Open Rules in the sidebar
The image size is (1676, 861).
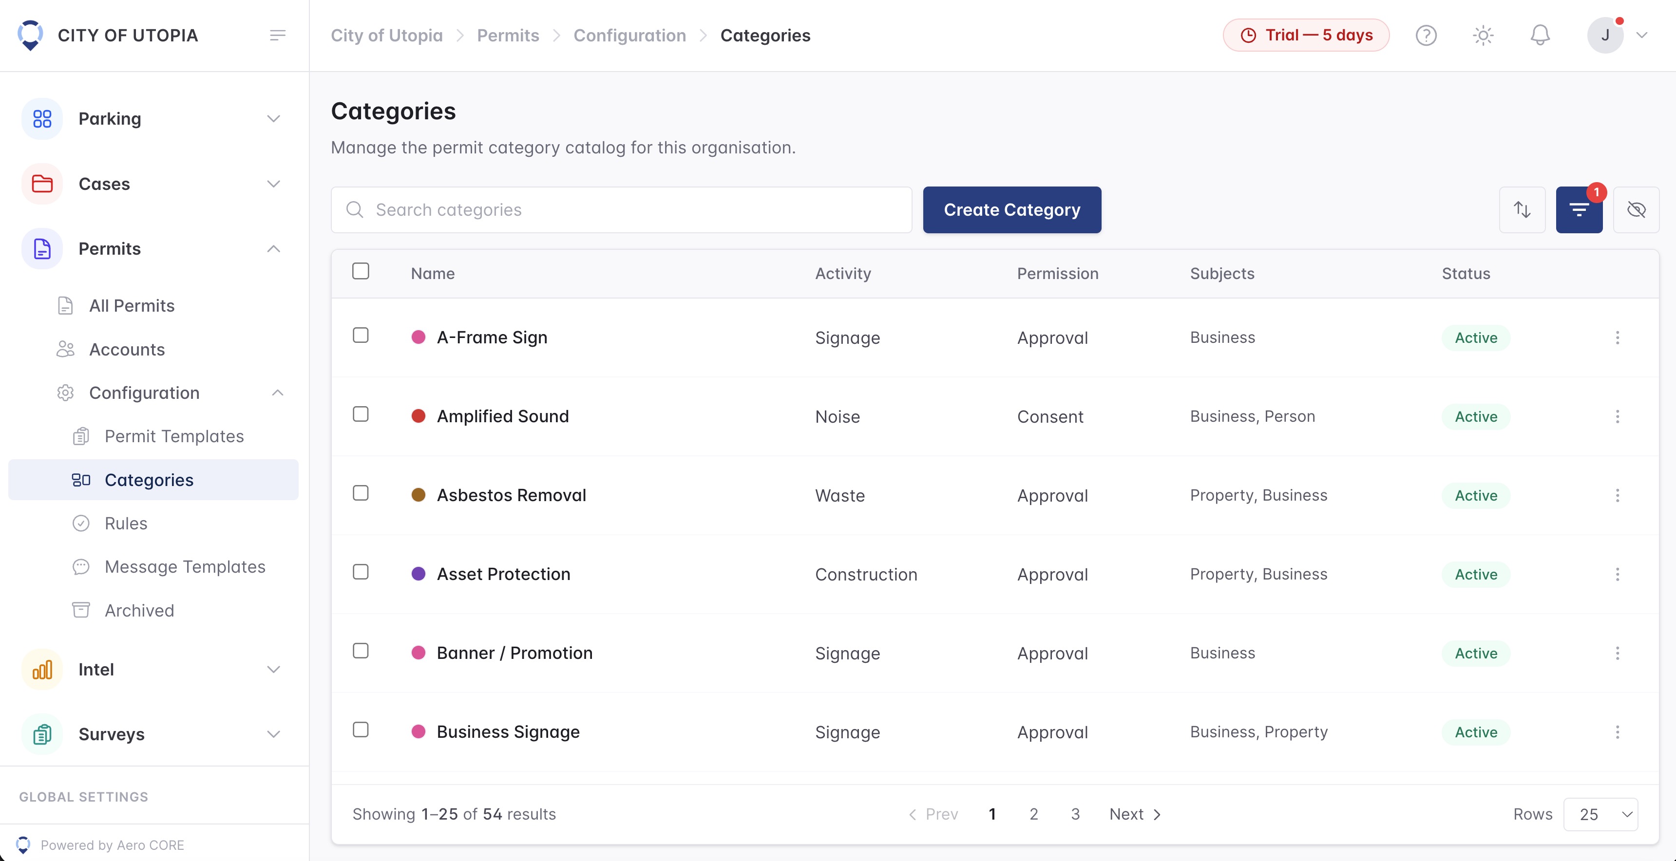click(x=126, y=524)
